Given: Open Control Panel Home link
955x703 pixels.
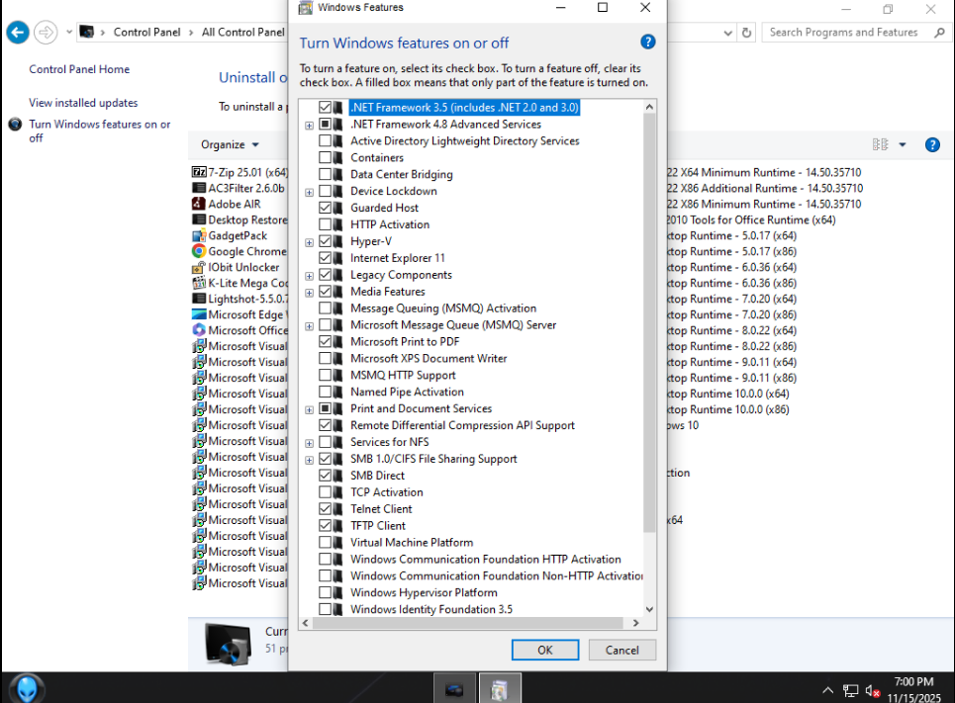Looking at the screenshot, I should point(79,69).
